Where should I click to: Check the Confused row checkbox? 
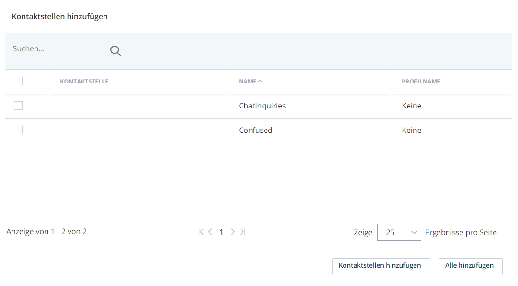18,130
